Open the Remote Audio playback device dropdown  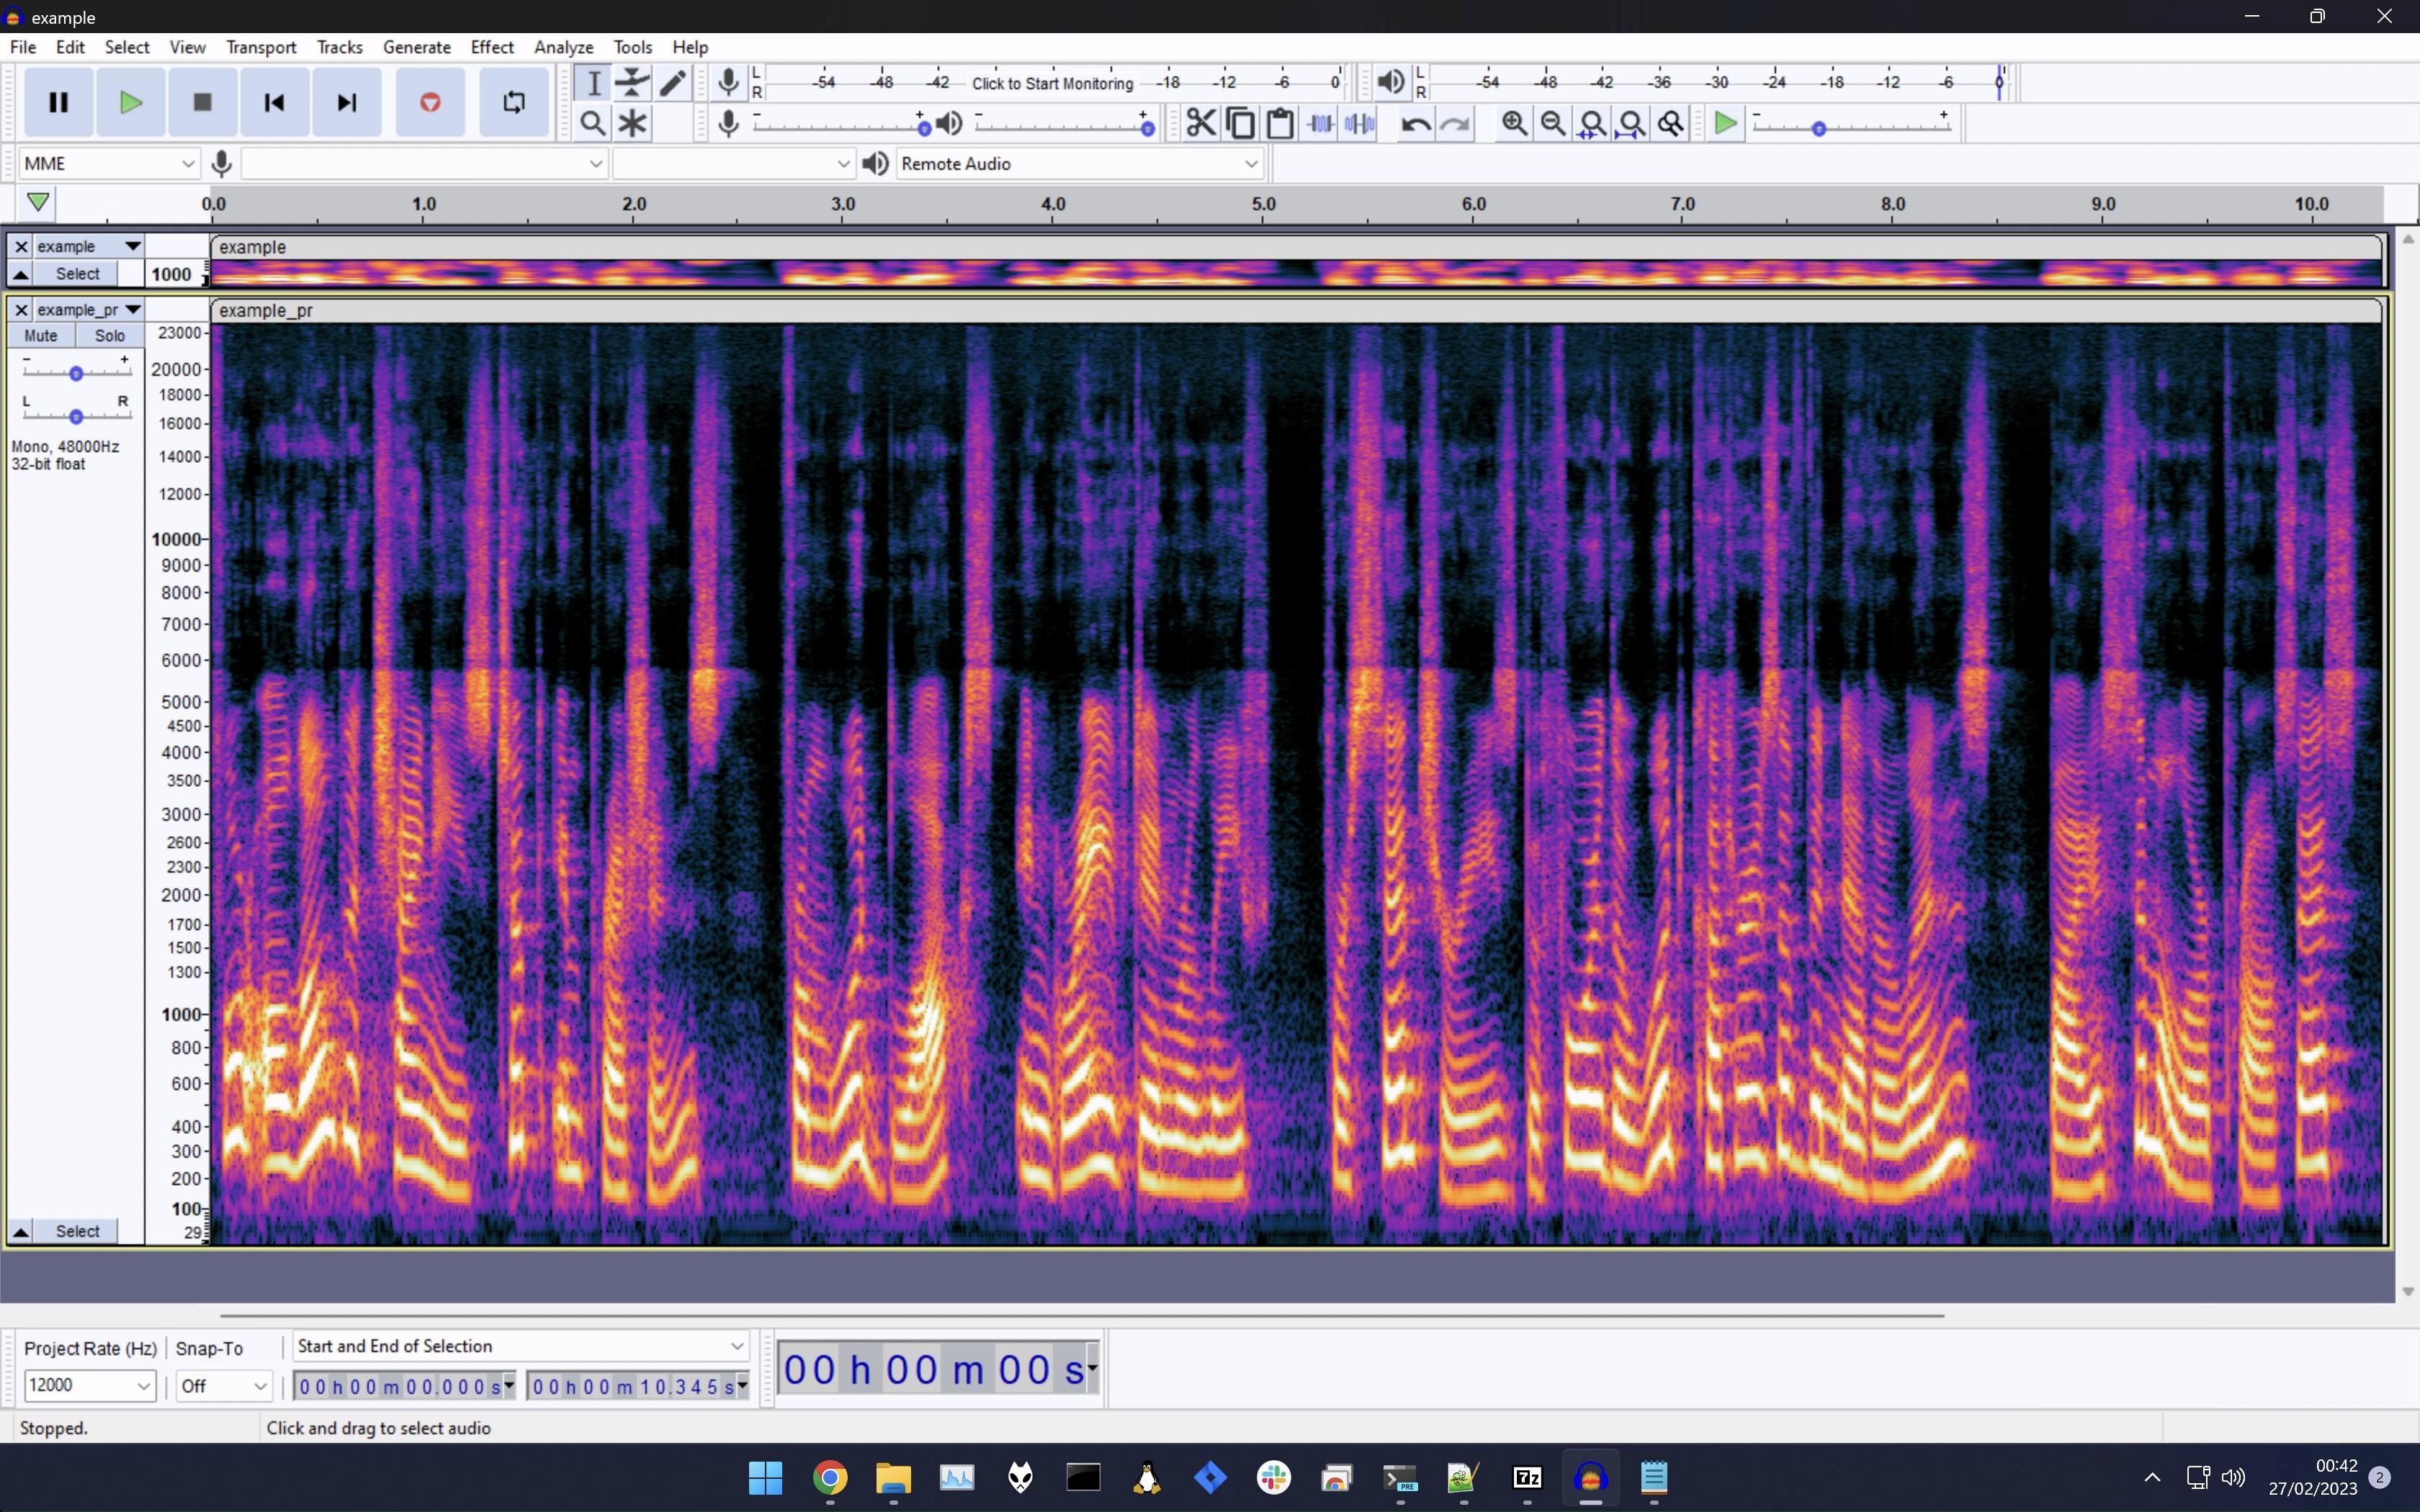click(x=1078, y=164)
